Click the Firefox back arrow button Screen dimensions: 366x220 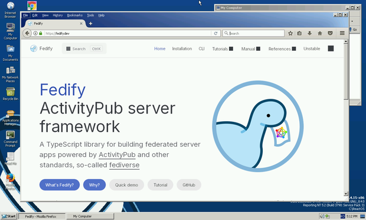click(27, 33)
